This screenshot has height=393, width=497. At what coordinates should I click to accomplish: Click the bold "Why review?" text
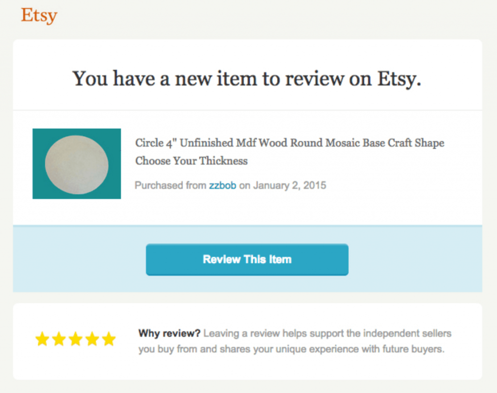tap(169, 334)
